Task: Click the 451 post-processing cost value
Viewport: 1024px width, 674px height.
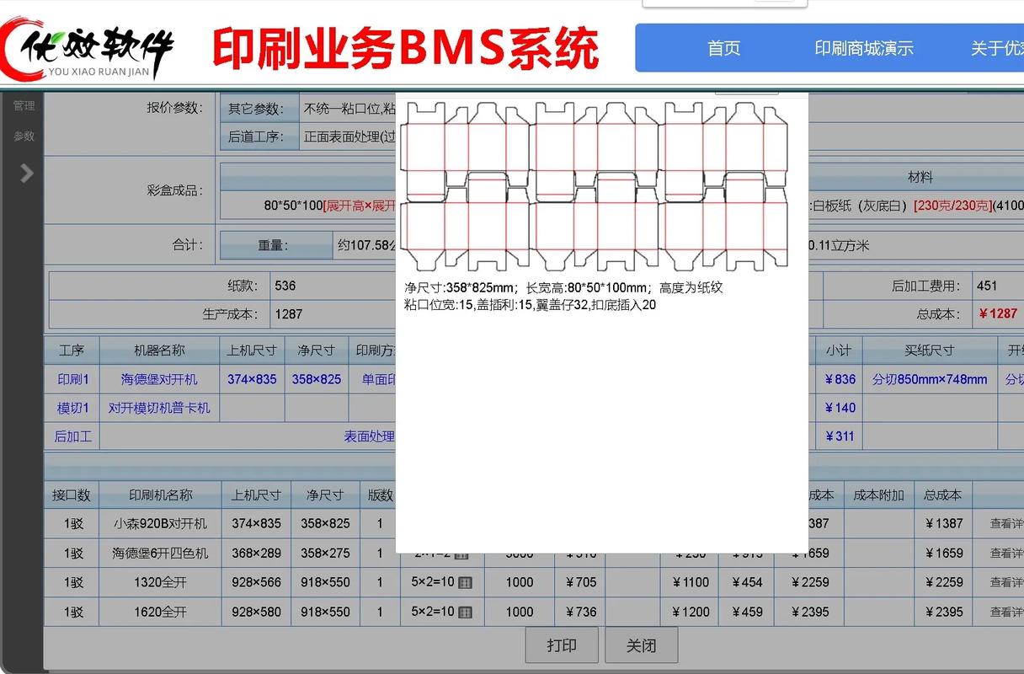Action: (x=987, y=286)
